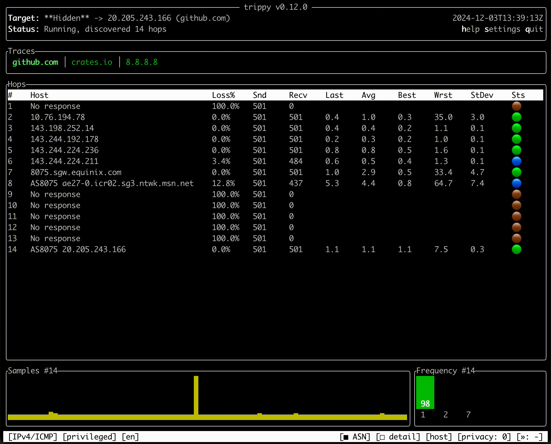Click the green status dot for hop 2
Viewport: 551px width, 444px height.
click(517, 117)
